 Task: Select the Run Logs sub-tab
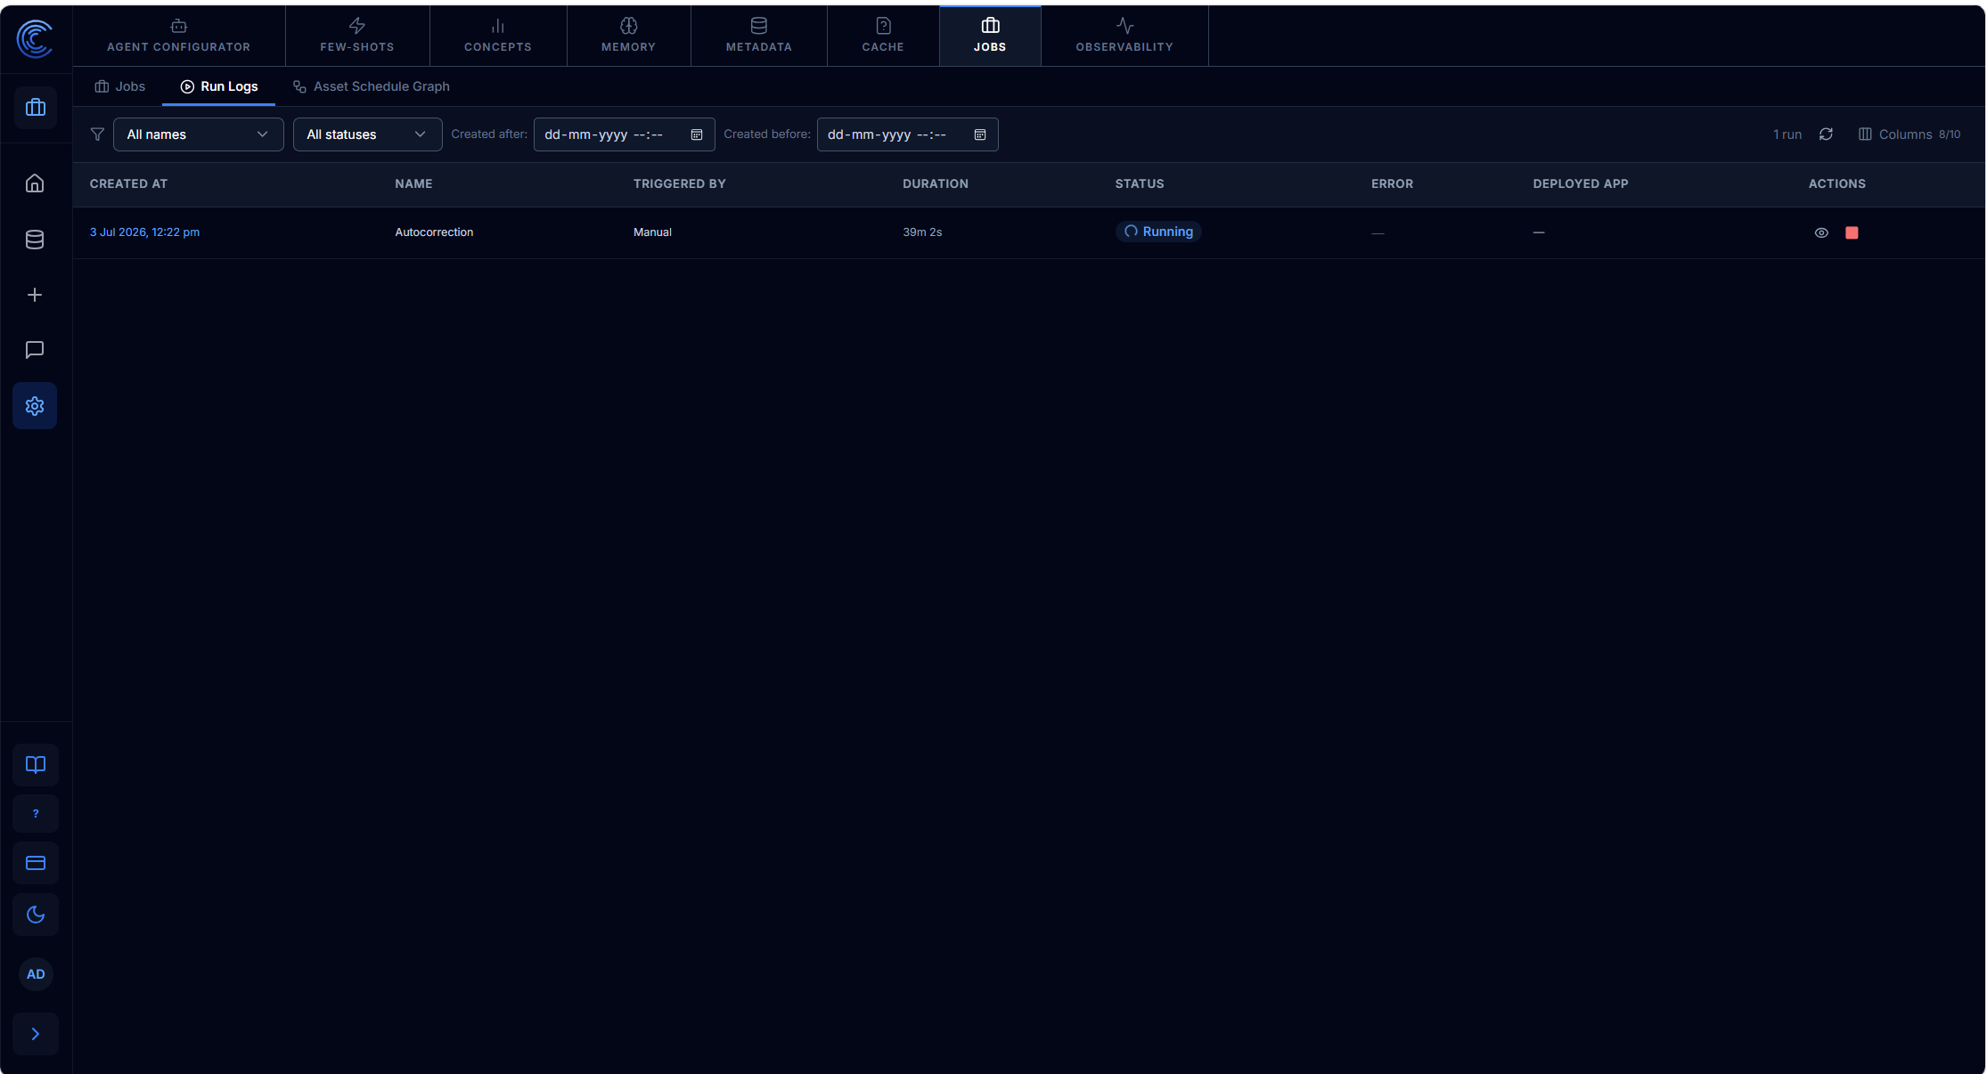click(x=219, y=86)
